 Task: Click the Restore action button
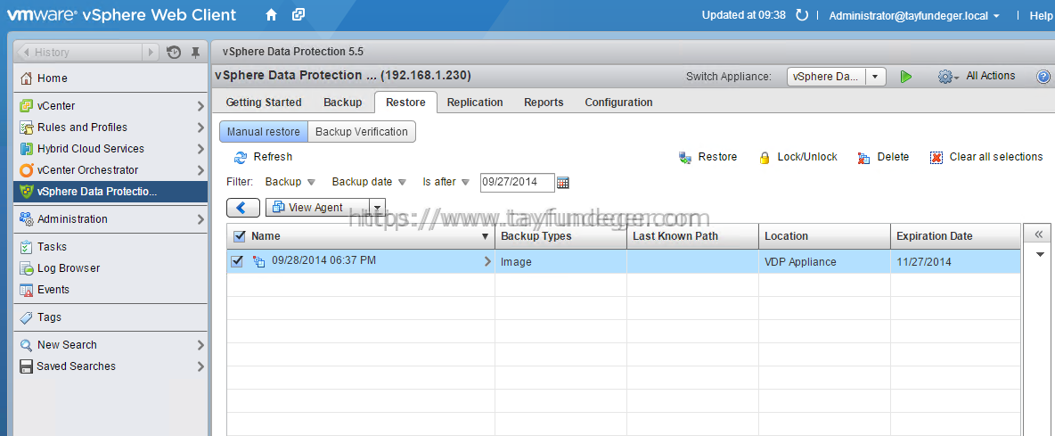click(x=707, y=157)
